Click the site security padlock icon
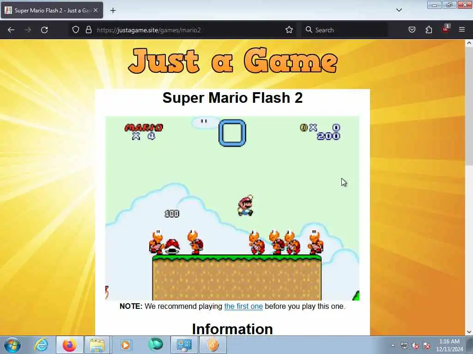The height and width of the screenshot is (354, 473). [x=88, y=30]
